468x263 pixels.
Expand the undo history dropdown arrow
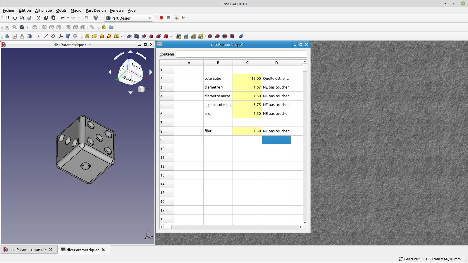[68, 18]
